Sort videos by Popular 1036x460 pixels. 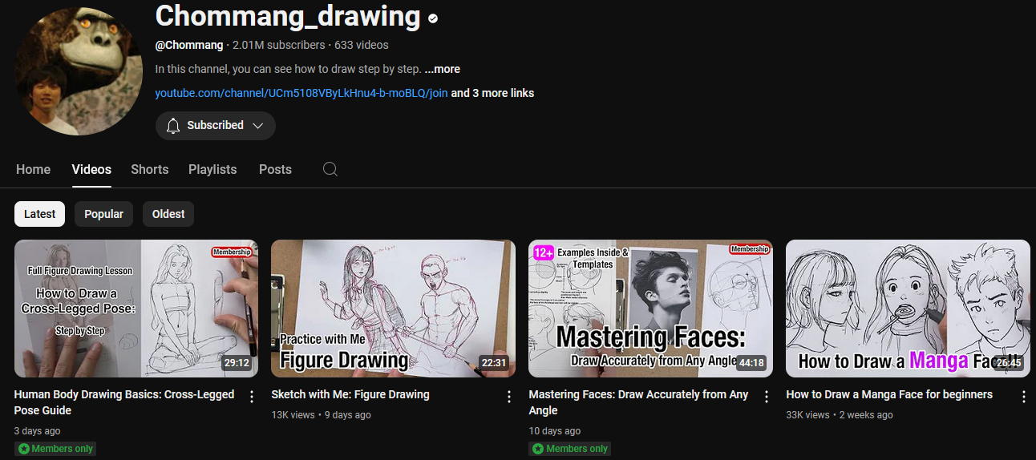click(103, 214)
